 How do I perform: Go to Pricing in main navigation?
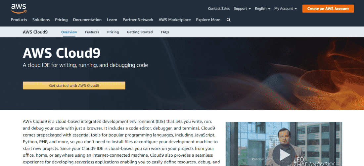[x=61, y=20]
